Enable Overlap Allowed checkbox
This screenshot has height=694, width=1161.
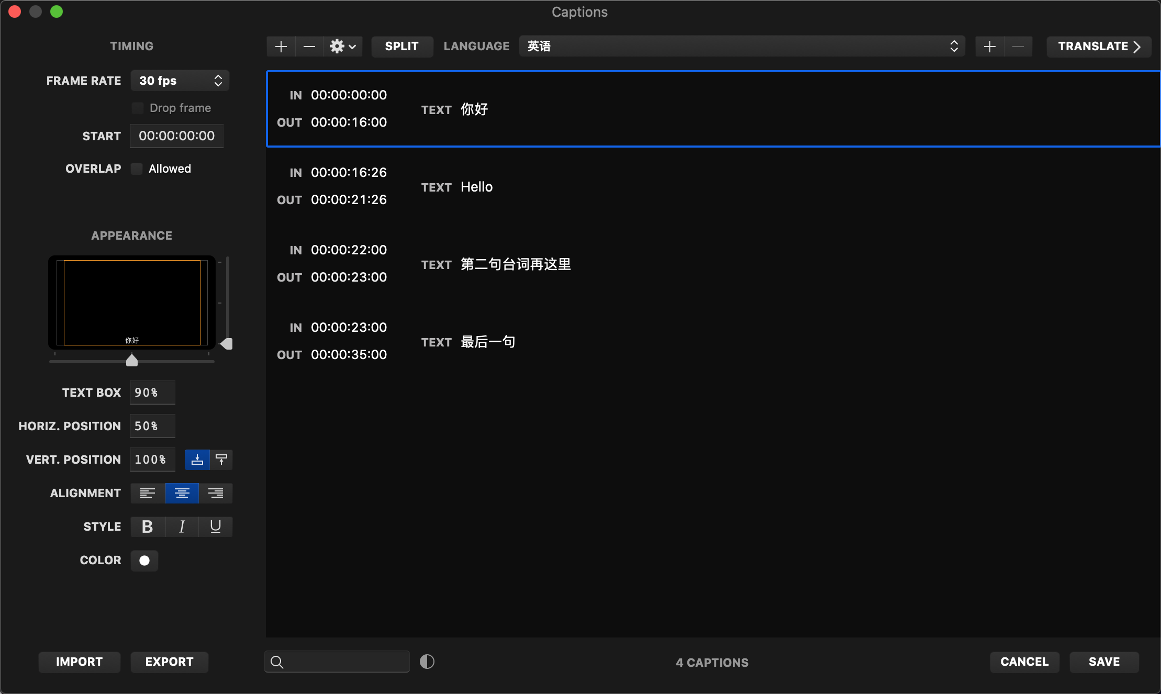(137, 169)
